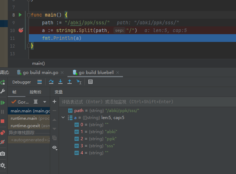The width and height of the screenshot is (236, 174).
Task: Click the Step Over debugger icon
Action: (51, 82)
